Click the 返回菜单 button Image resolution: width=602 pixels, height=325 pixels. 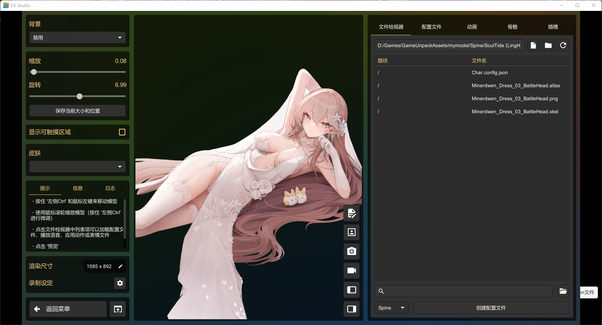(x=68, y=309)
